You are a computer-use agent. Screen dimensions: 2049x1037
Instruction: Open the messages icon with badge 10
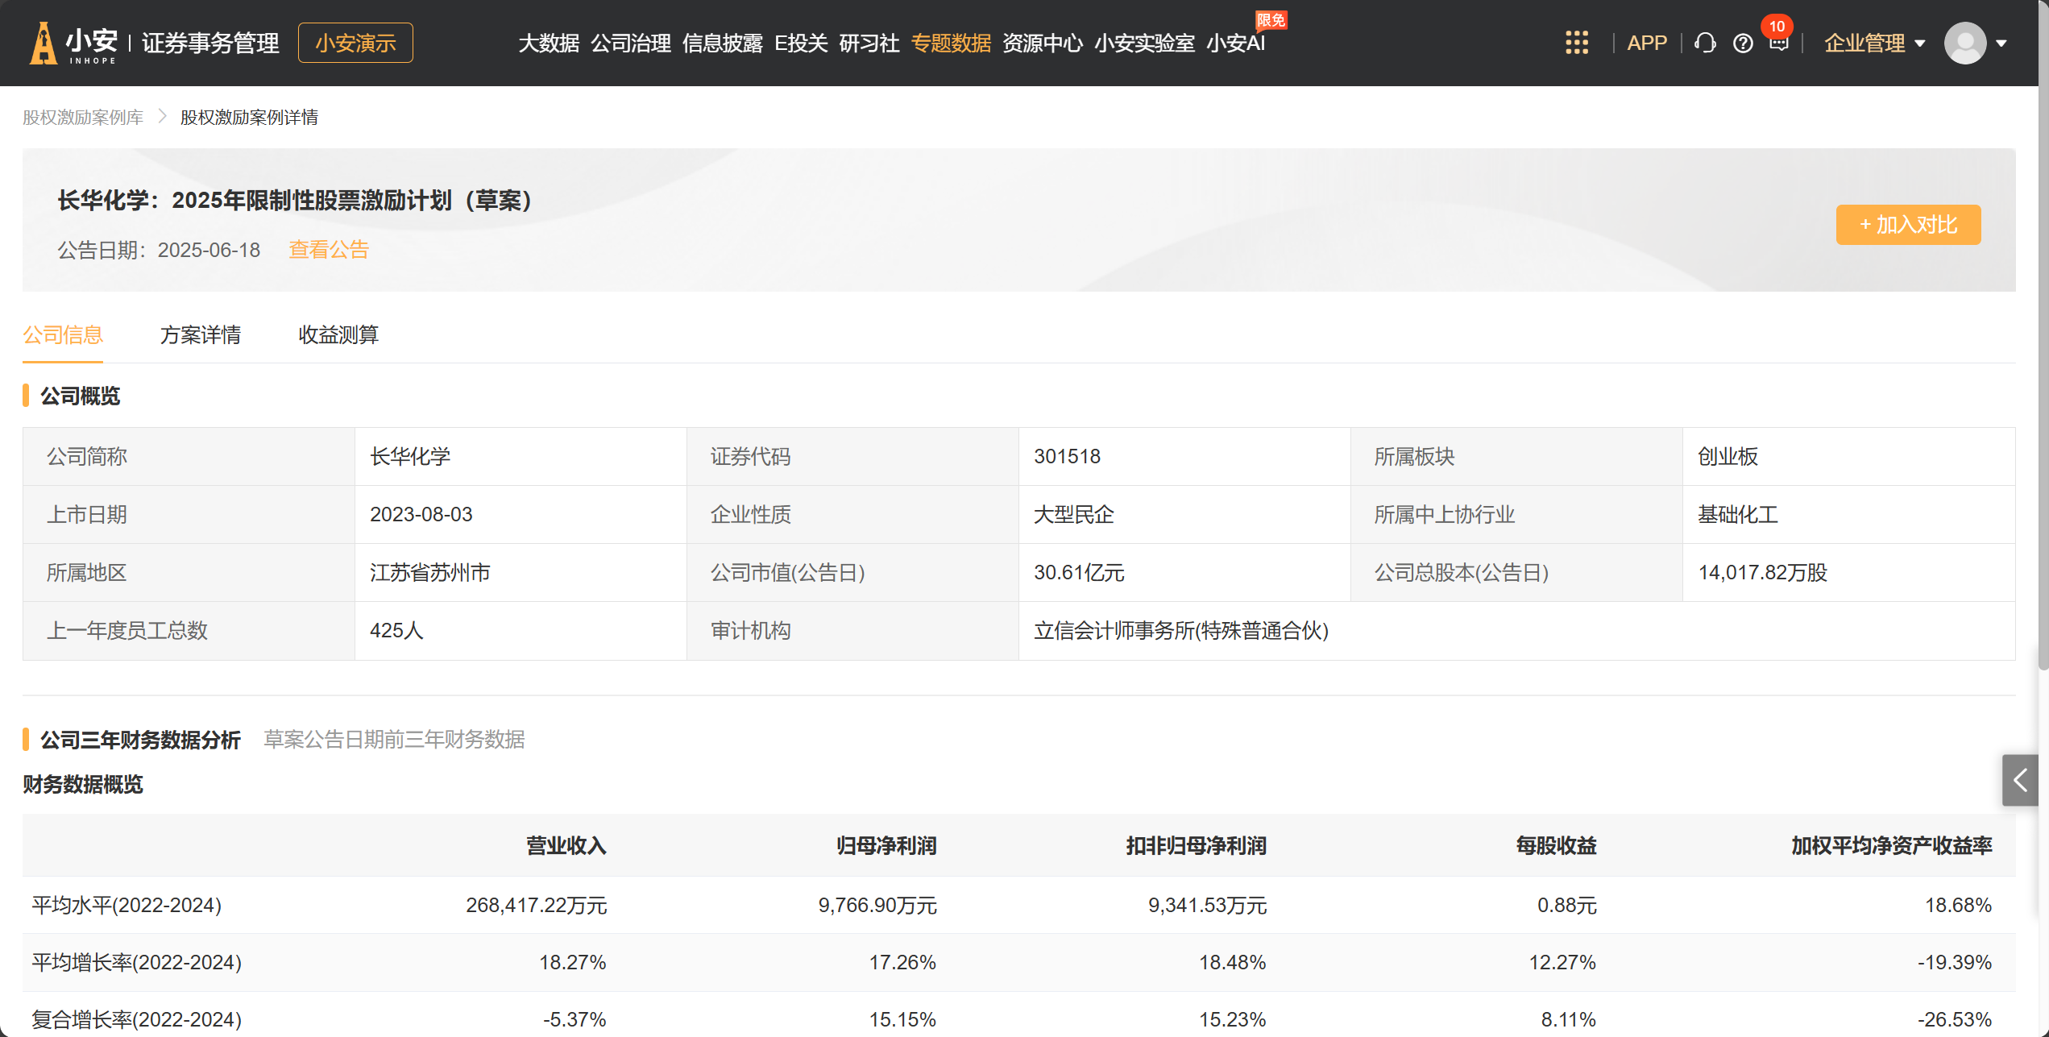pos(1778,40)
